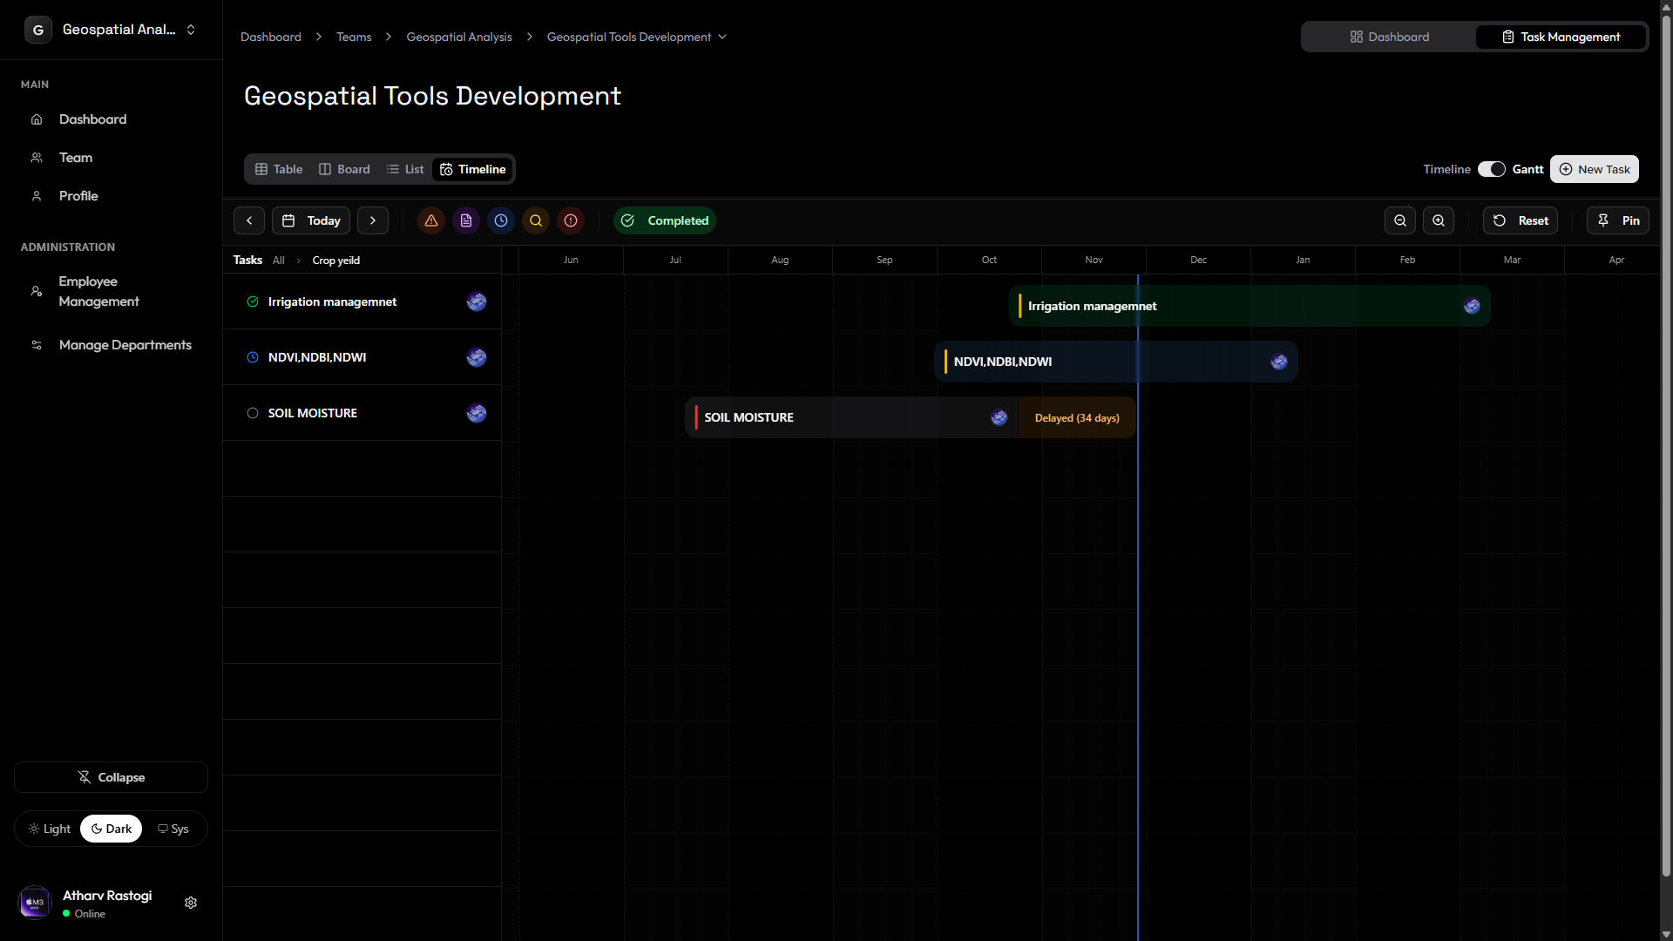Click the New Task button
This screenshot has width=1673, height=941.
point(1595,169)
